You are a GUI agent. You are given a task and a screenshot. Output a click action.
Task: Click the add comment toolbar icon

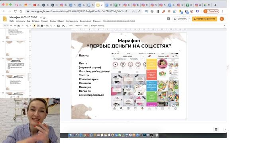click(x=59, y=26)
